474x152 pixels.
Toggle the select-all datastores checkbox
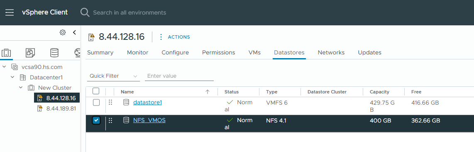(96, 91)
